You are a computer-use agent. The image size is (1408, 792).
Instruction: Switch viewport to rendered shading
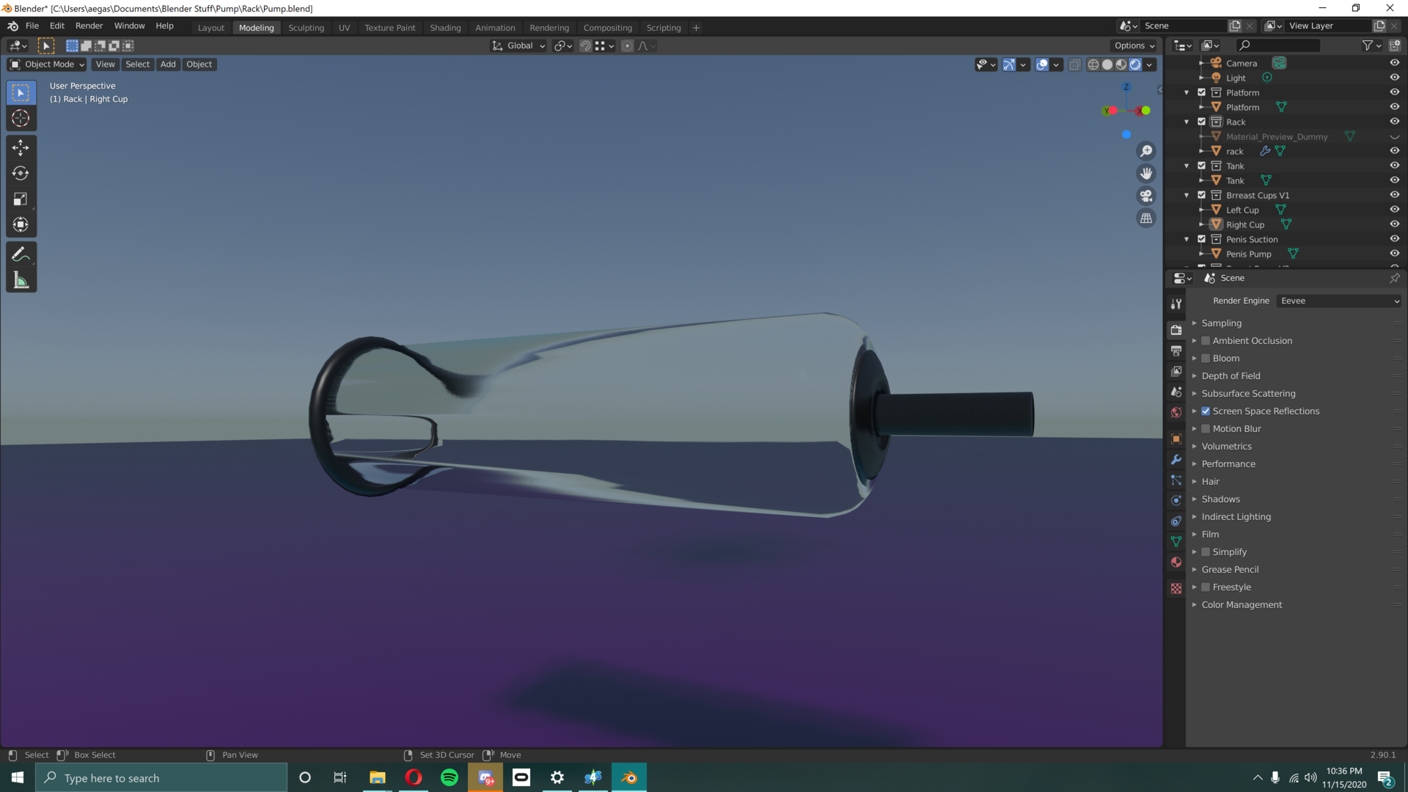(1135, 65)
